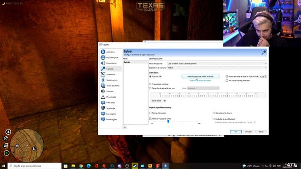Open the Downloads settings section

(x=111, y=97)
